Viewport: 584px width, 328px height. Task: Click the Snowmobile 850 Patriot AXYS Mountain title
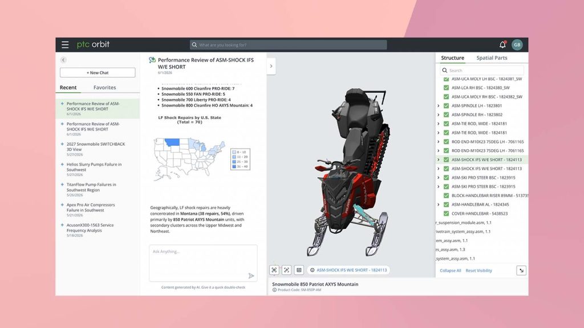tap(315, 284)
